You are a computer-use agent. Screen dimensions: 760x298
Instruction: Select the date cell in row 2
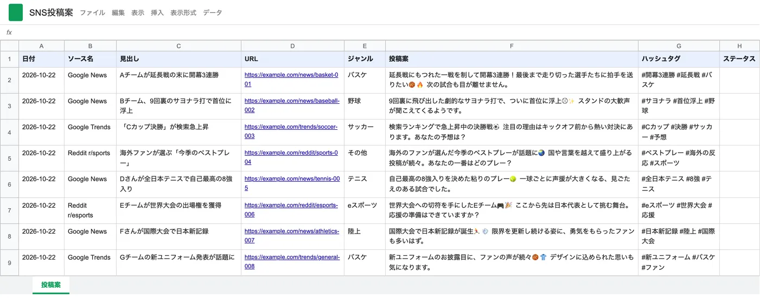(41, 80)
